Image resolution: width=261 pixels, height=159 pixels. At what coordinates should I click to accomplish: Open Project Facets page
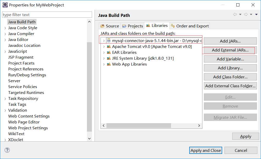tap(21, 63)
